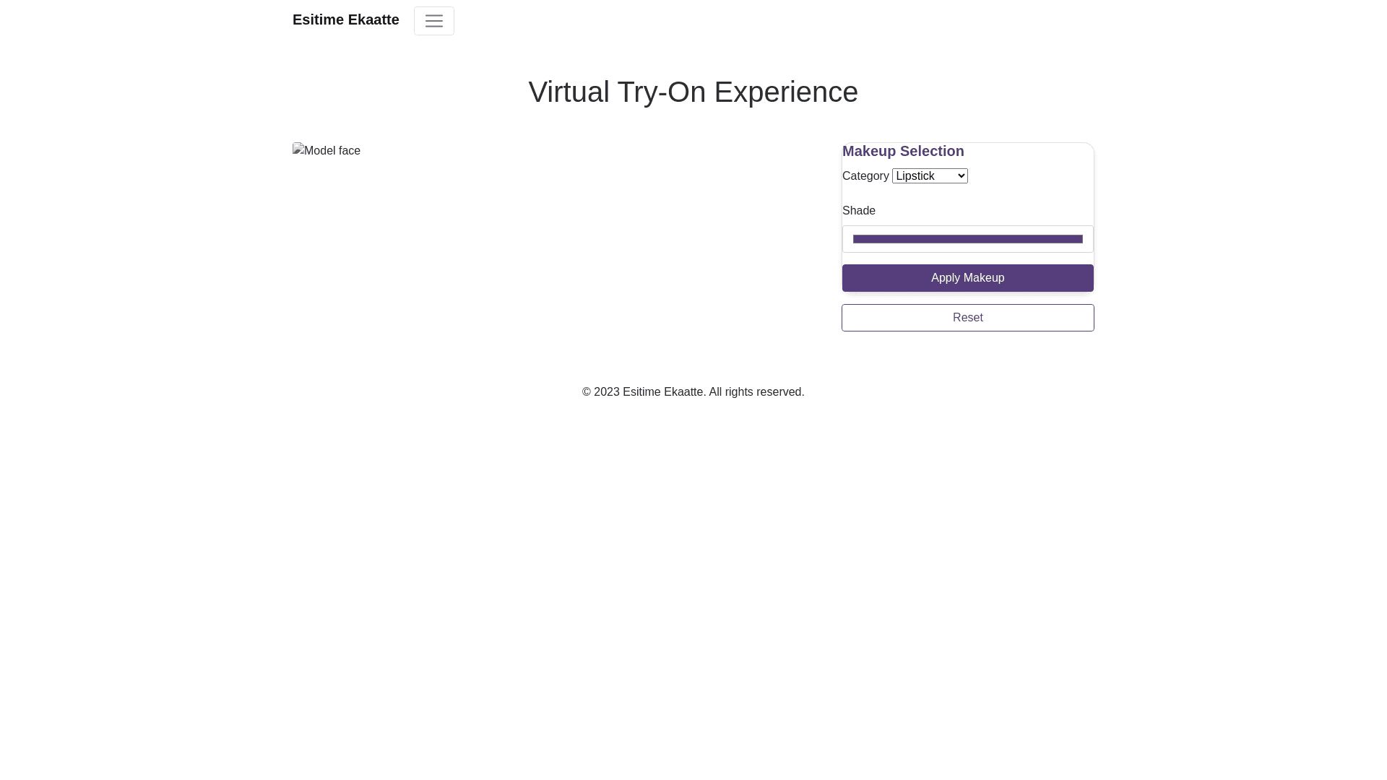Click the Shade field label
1387x780 pixels.
[858, 210]
